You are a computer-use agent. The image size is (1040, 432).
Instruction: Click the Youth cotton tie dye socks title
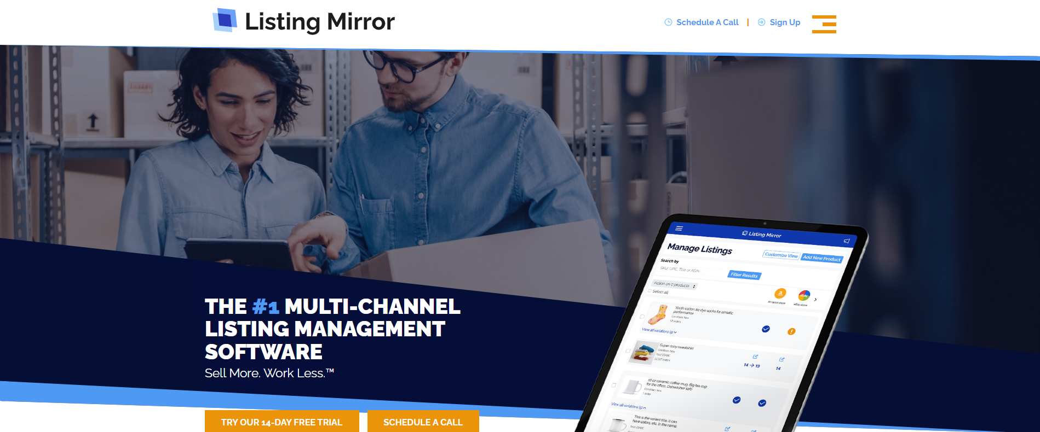coord(703,311)
